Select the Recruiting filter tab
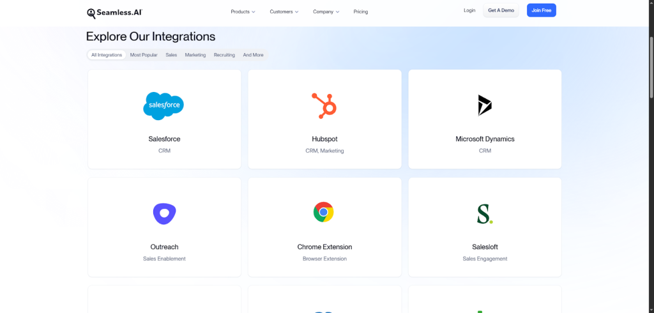The image size is (654, 313). (x=224, y=55)
